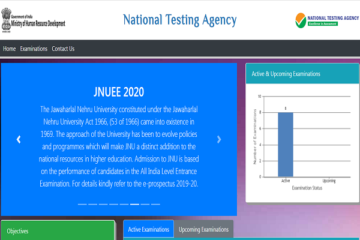Select the seventh carousel slide indicator
360x240 pixels.
click(x=145, y=204)
